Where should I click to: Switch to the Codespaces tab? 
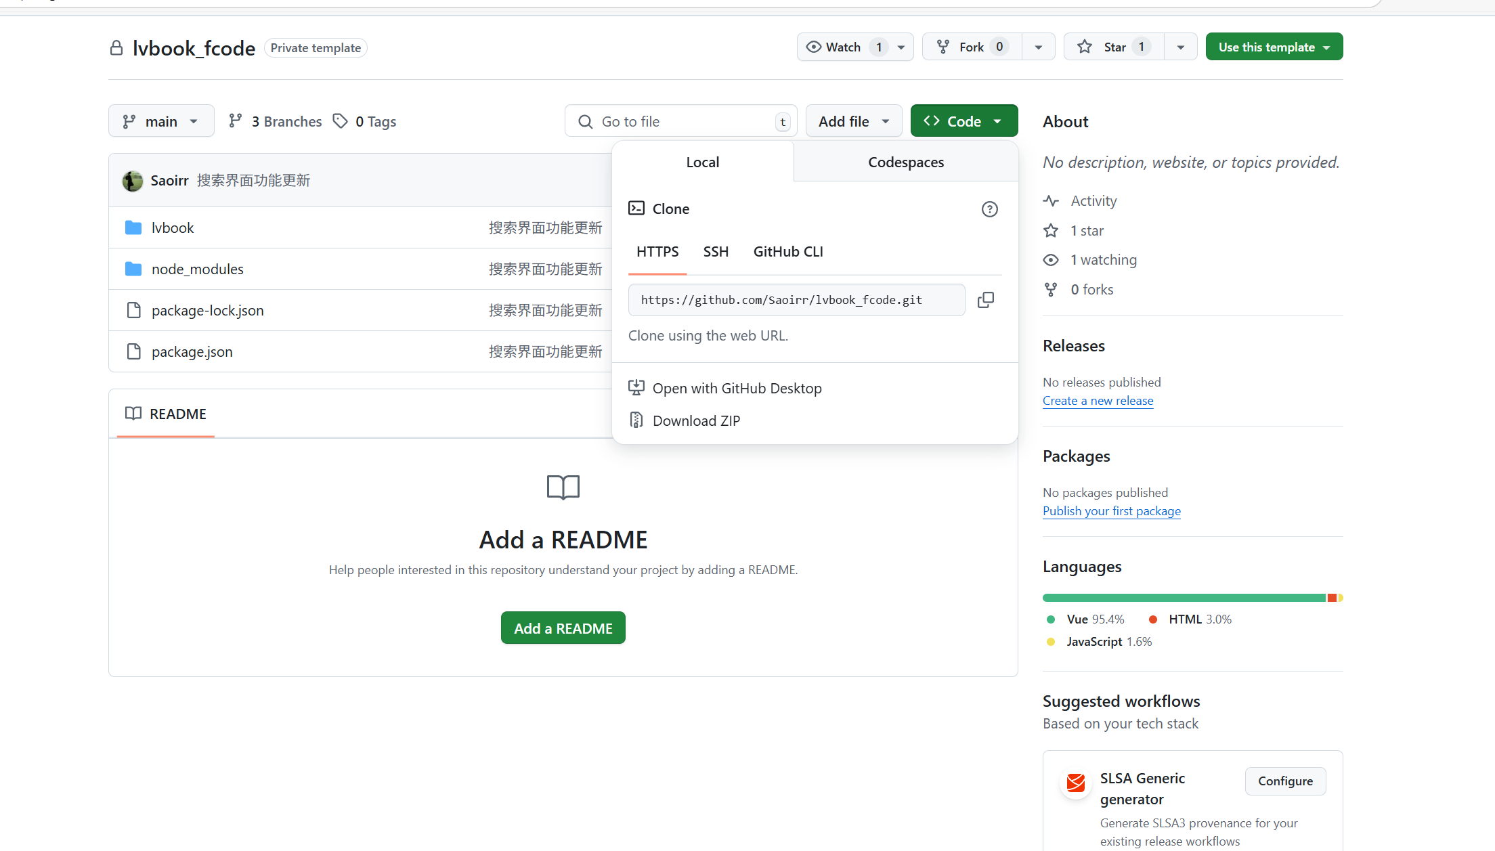905,162
